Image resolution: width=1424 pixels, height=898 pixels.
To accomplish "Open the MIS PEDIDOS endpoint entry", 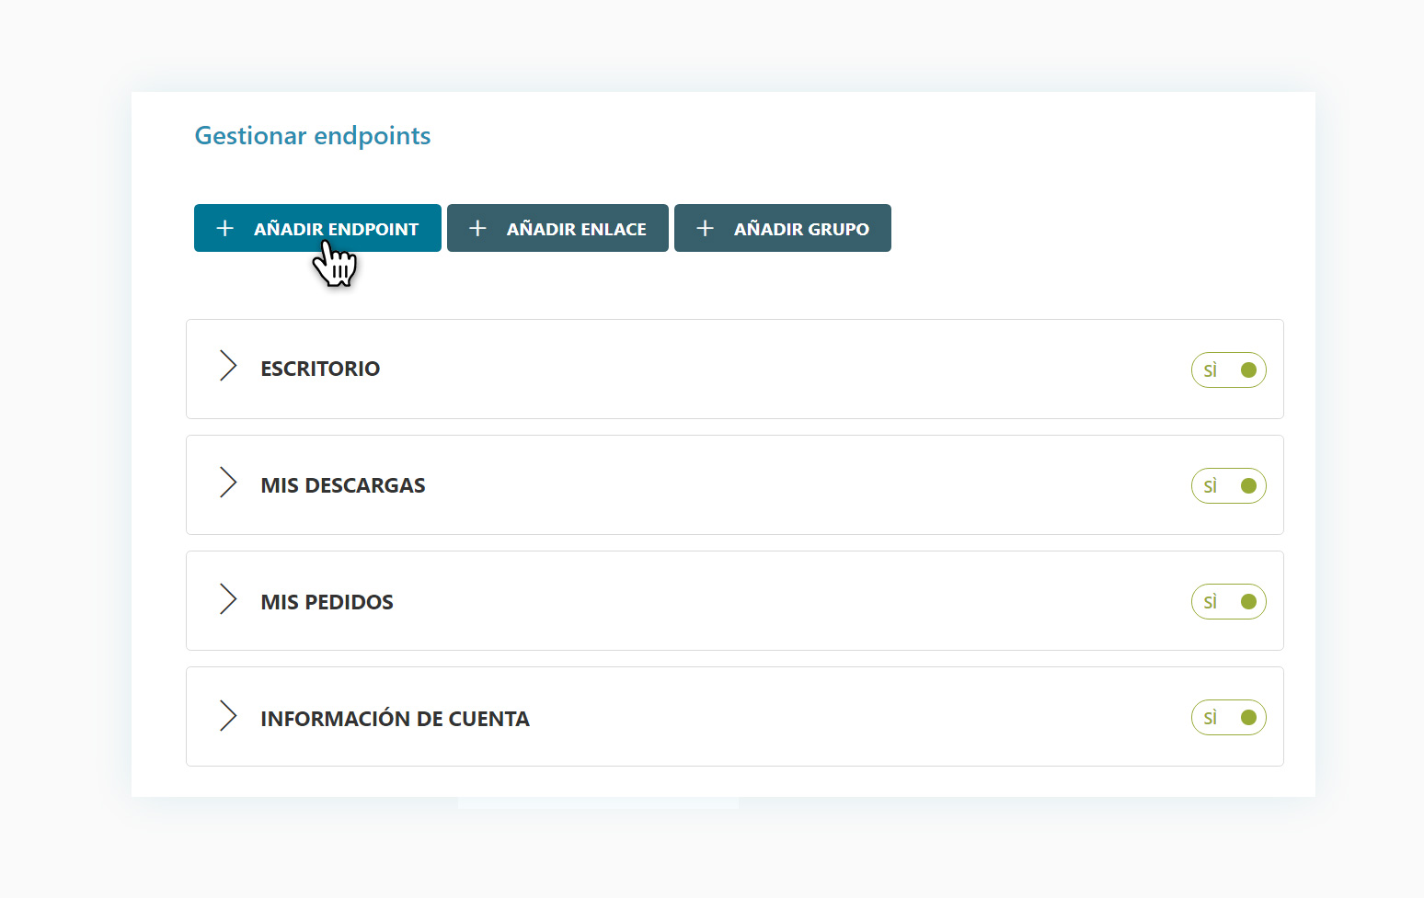I will click(x=327, y=602).
